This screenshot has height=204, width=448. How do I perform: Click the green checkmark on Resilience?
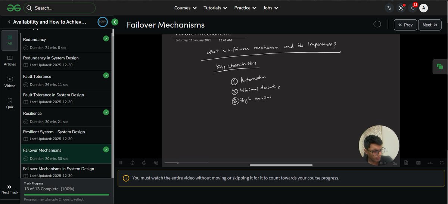(x=106, y=112)
